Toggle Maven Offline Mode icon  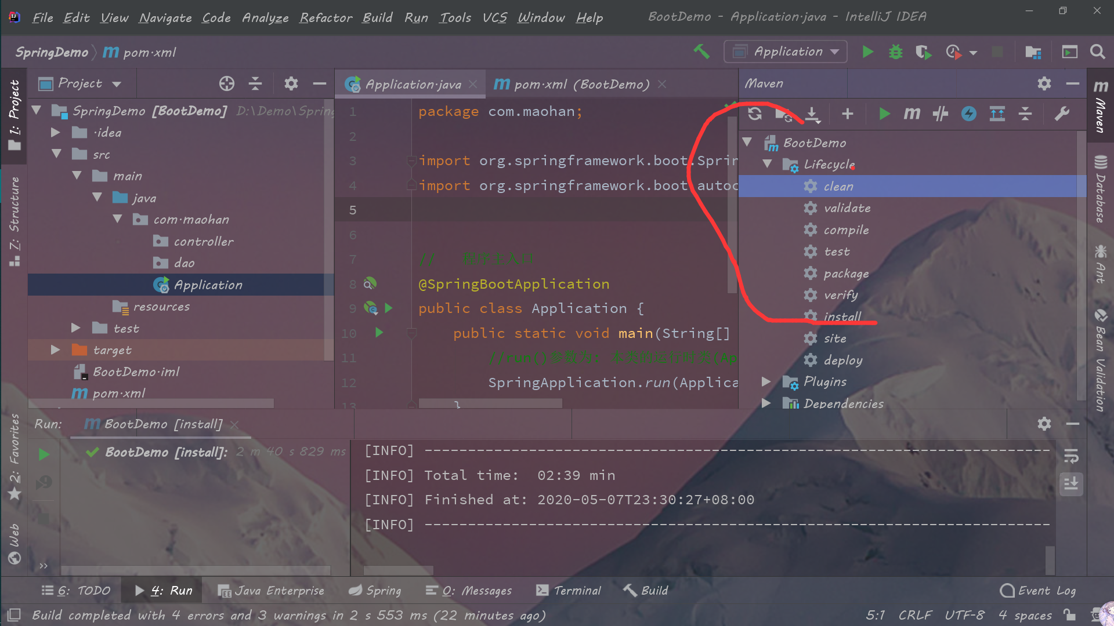point(940,114)
